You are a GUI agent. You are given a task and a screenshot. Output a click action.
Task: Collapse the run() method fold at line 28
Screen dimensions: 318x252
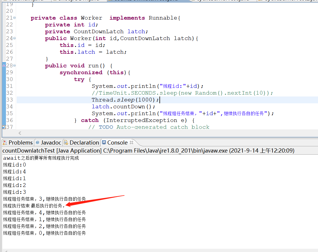click(14, 66)
